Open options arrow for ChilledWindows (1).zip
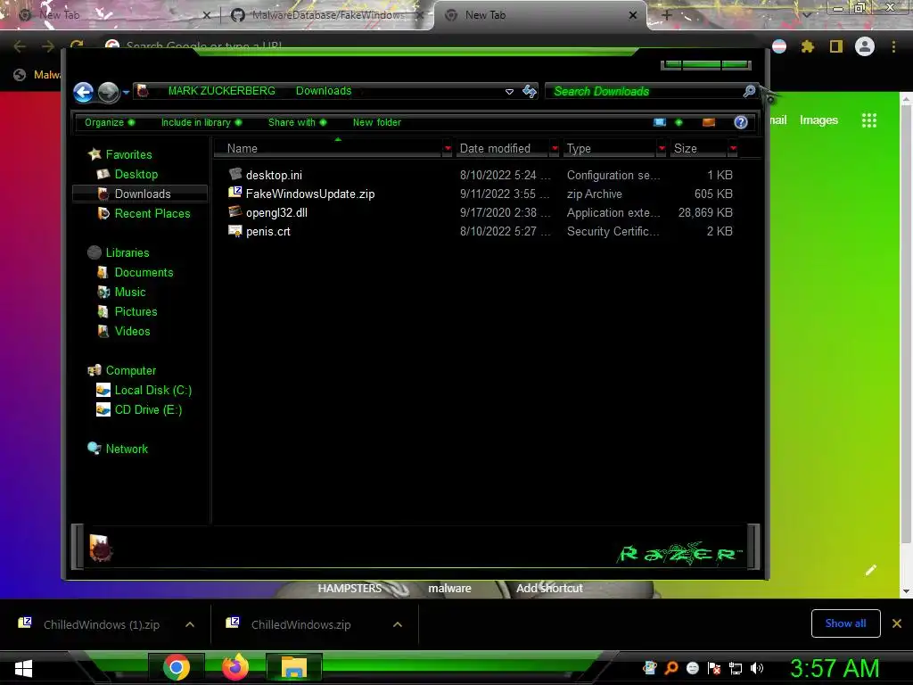913x685 pixels. [190, 624]
